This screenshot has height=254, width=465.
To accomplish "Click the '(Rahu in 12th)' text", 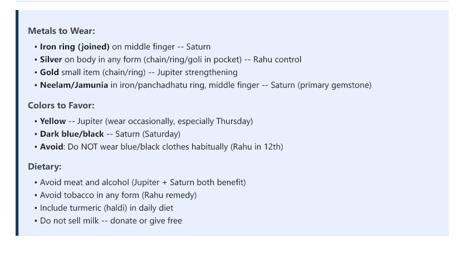I will 257,147.
